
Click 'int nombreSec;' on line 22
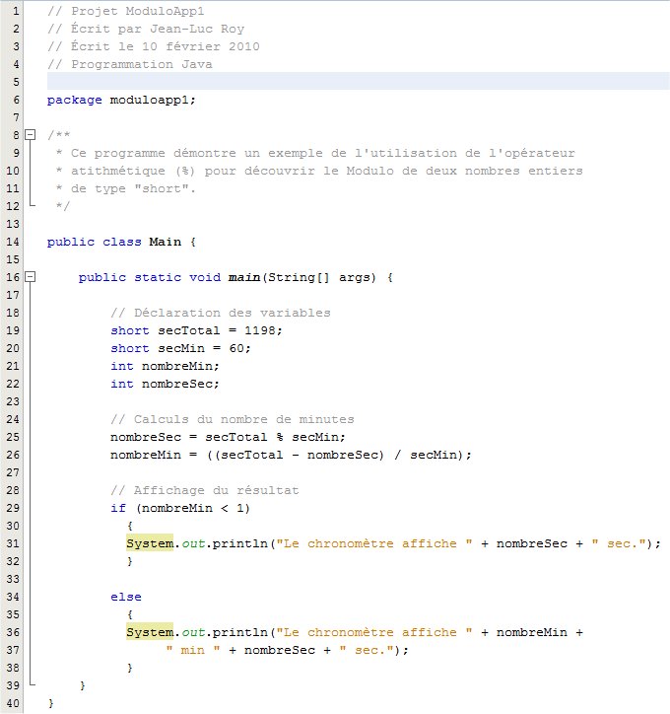click(x=166, y=384)
